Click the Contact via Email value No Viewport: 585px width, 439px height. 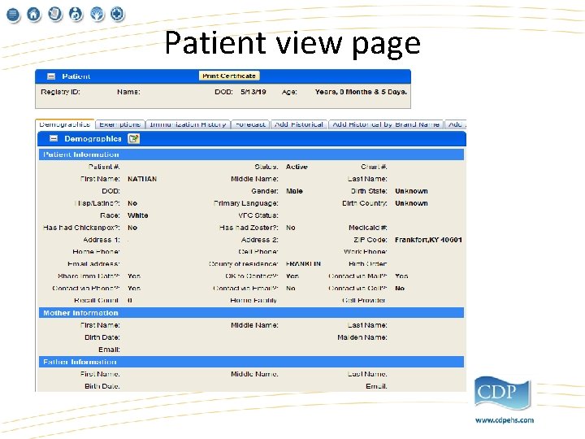coord(291,289)
